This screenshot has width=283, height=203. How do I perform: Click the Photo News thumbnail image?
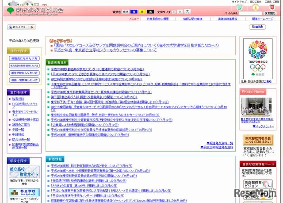point(256,107)
